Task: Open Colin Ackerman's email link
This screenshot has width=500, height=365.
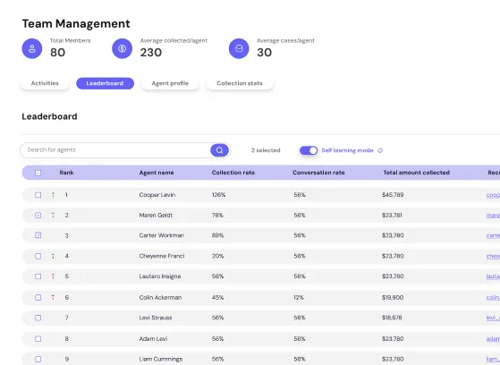Action: click(x=493, y=297)
